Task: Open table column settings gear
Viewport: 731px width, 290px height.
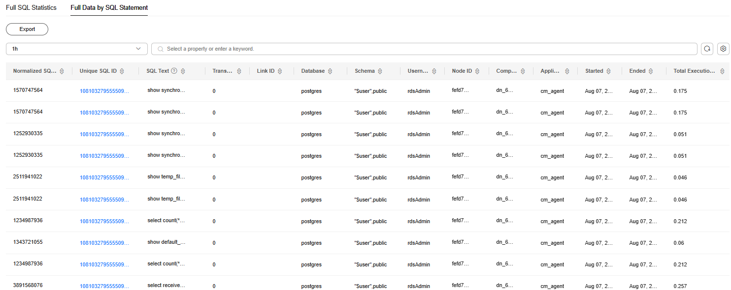Action: point(723,49)
